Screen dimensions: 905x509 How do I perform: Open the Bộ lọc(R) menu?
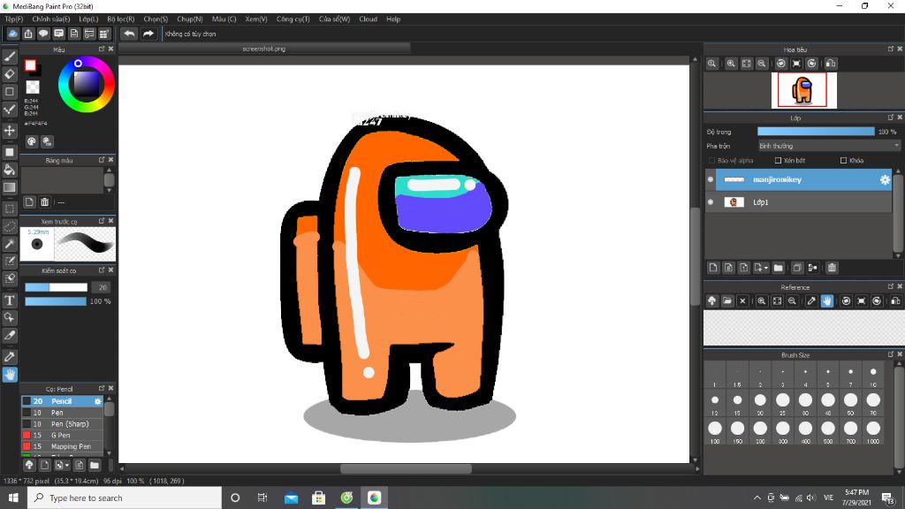121,19
